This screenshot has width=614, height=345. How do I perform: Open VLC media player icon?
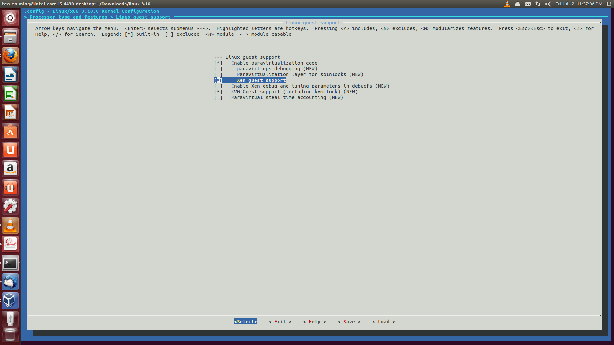(x=10, y=225)
